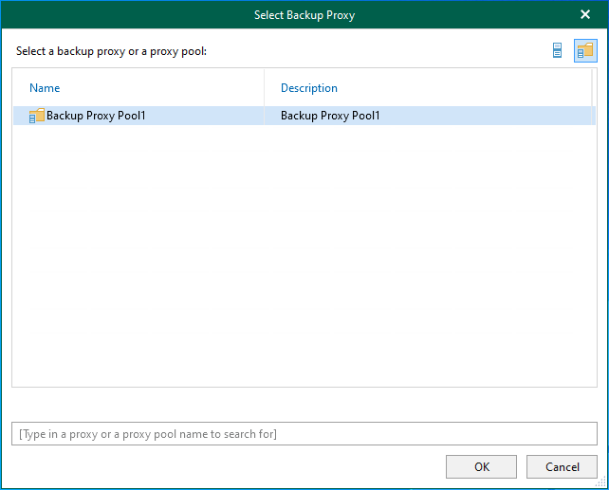609x490 pixels.
Task: Click the 'Select a backup proxy' instruction label
Action: (111, 51)
